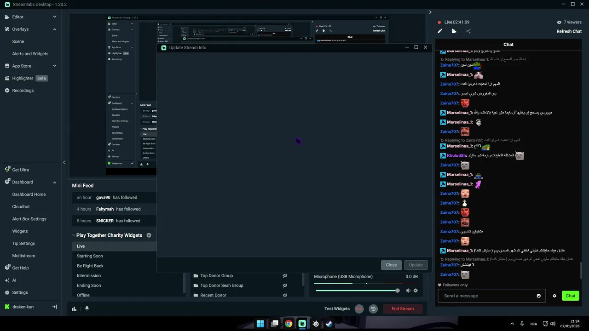Collapse the Dashboard sidebar section

(54, 182)
